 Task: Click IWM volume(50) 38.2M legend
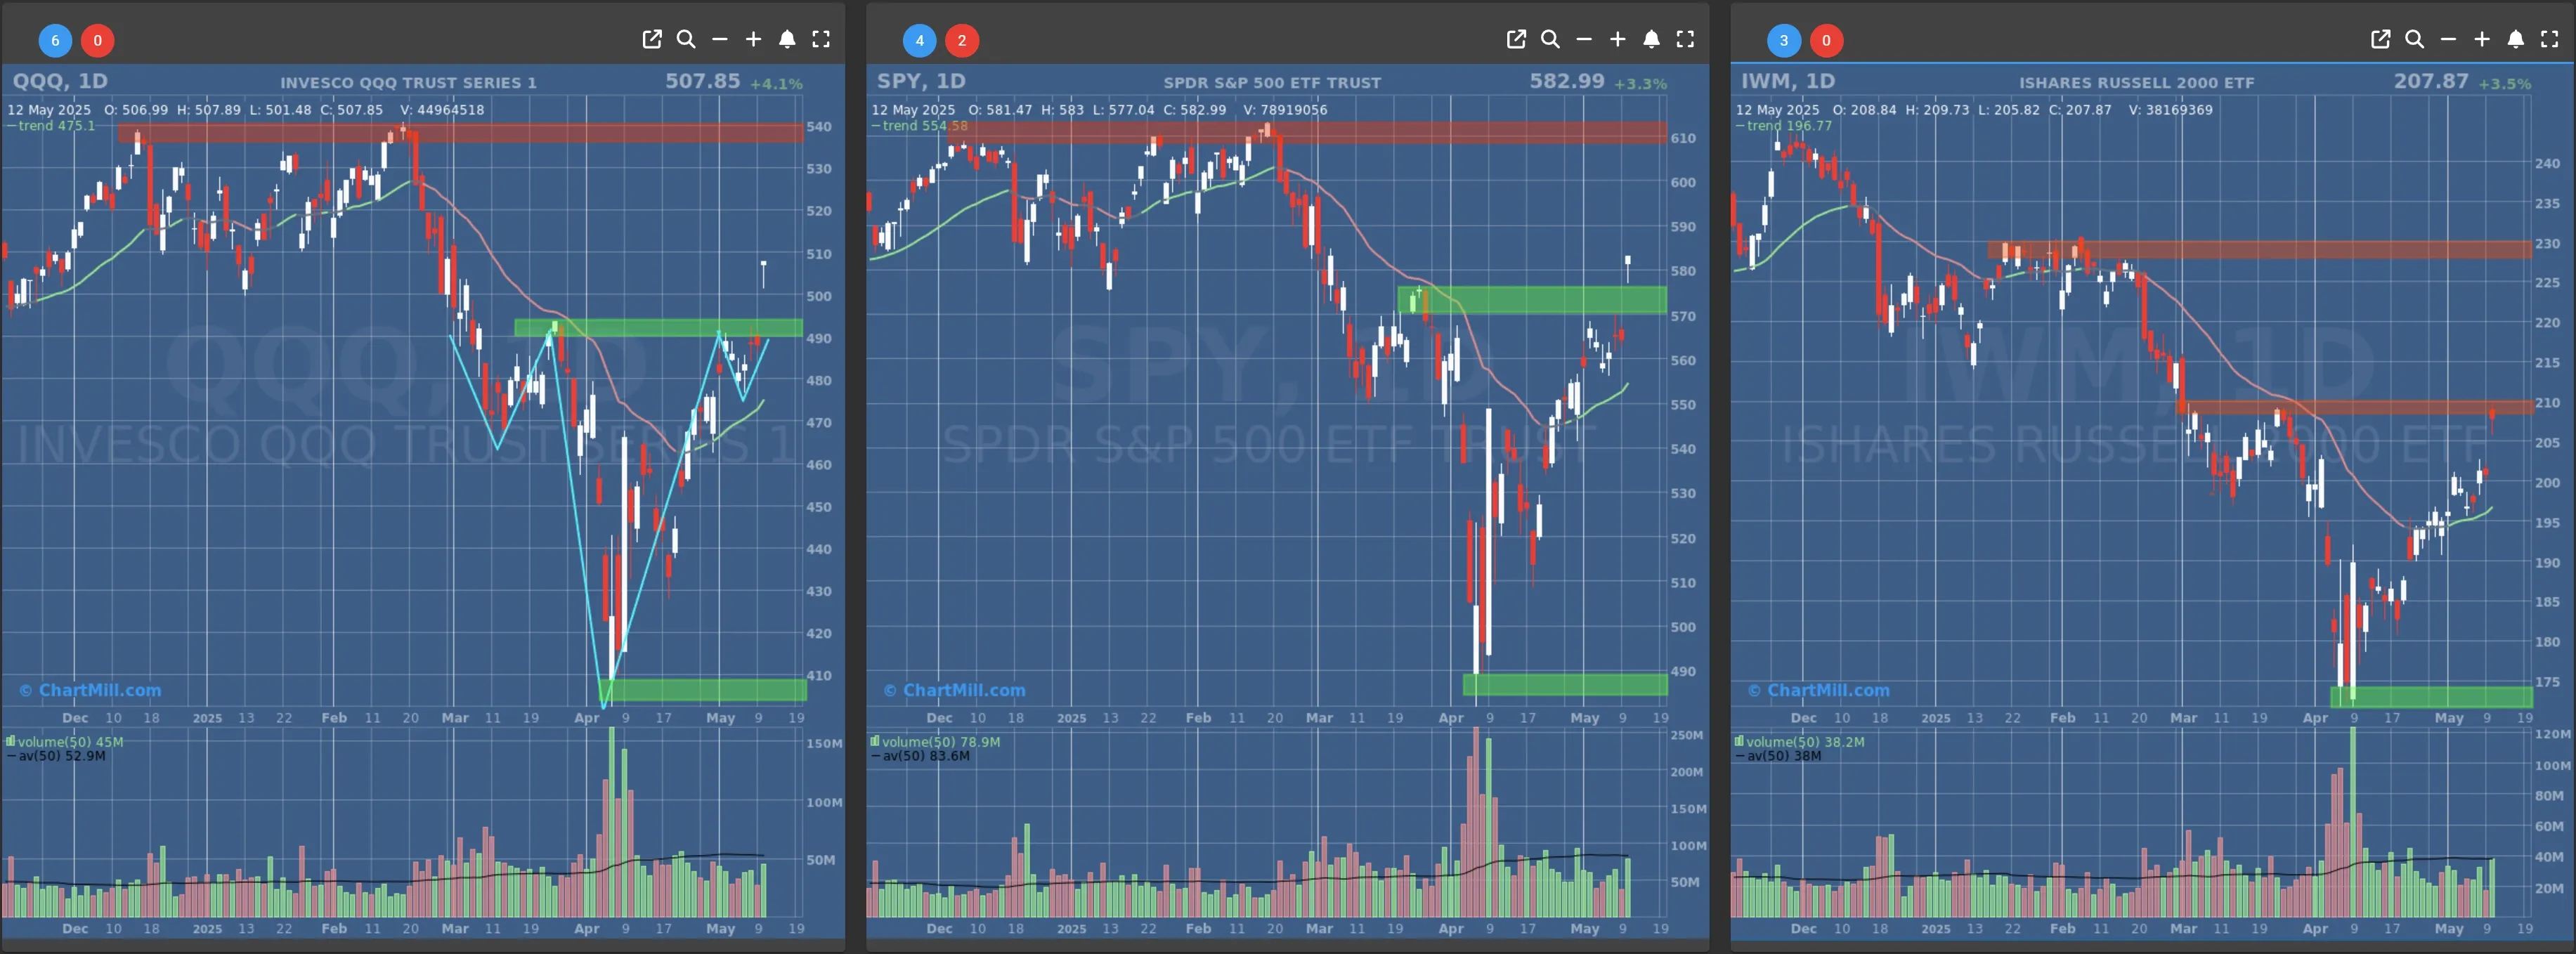coord(1799,742)
